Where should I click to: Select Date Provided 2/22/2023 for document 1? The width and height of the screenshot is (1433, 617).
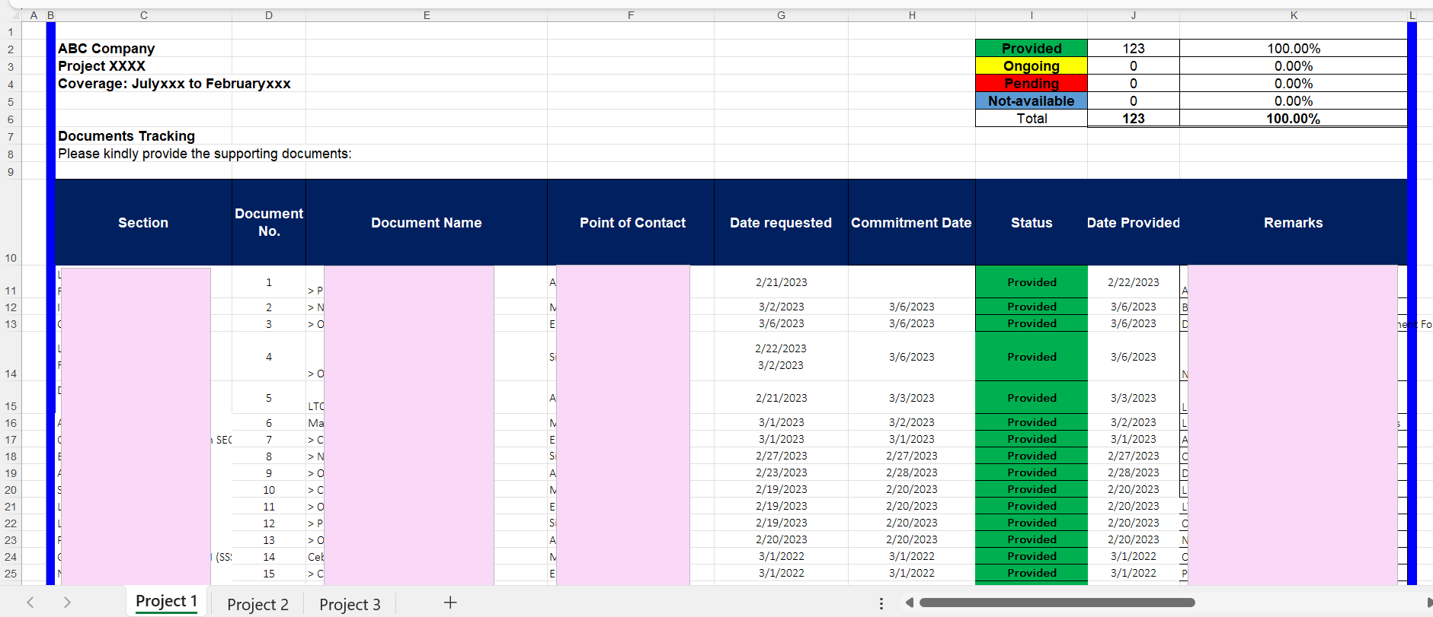tap(1134, 281)
